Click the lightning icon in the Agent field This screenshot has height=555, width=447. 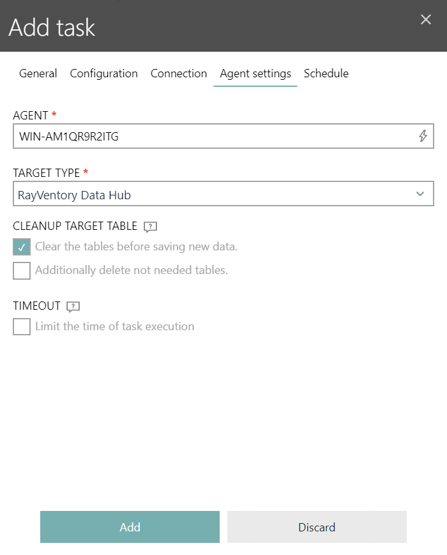click(x=422, y=135)
